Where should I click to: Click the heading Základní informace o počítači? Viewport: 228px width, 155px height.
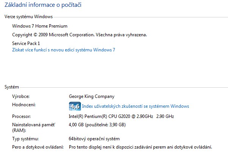point(42,5)
